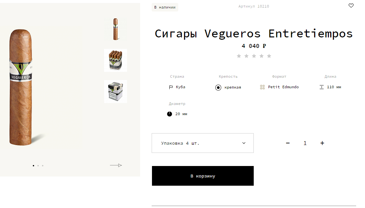
Task: Click the Petit Edmundo format icon
Action: pos(262,87)
